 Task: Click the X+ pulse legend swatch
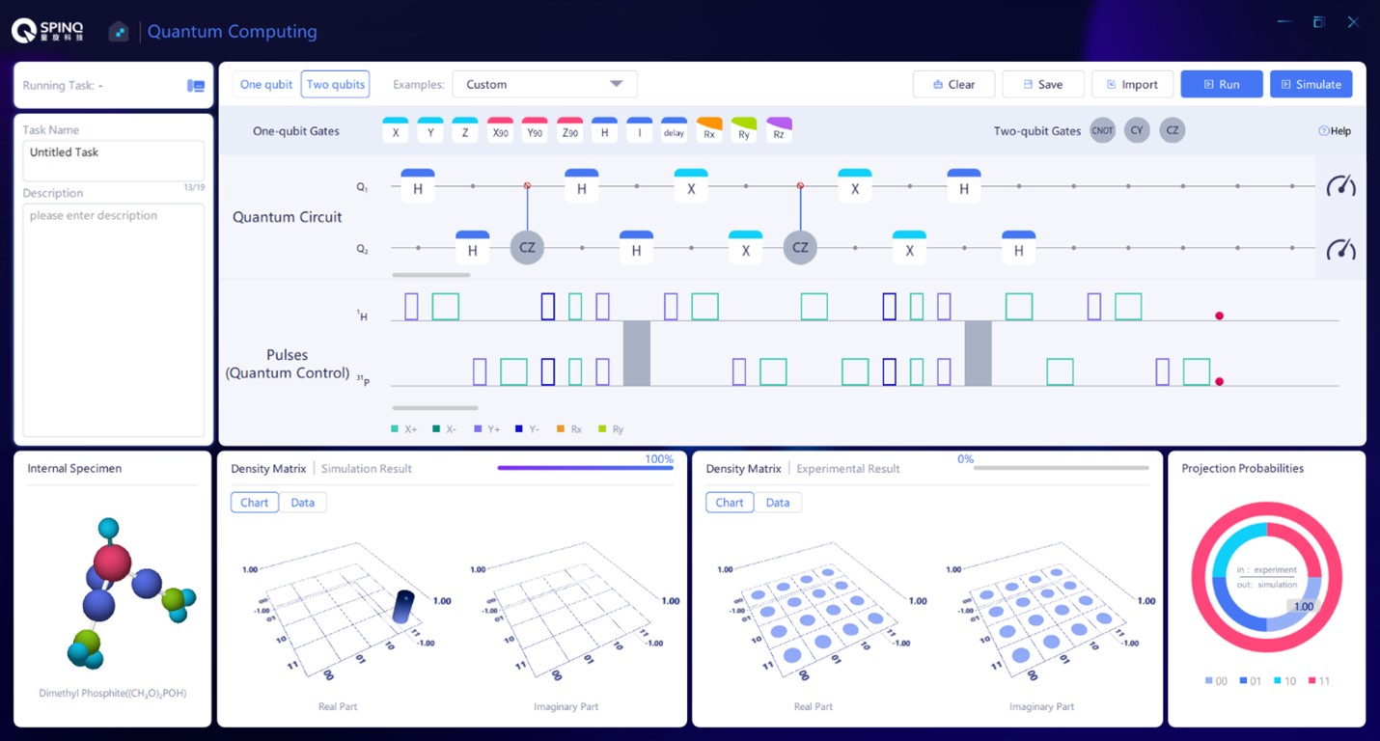point(395,429)
